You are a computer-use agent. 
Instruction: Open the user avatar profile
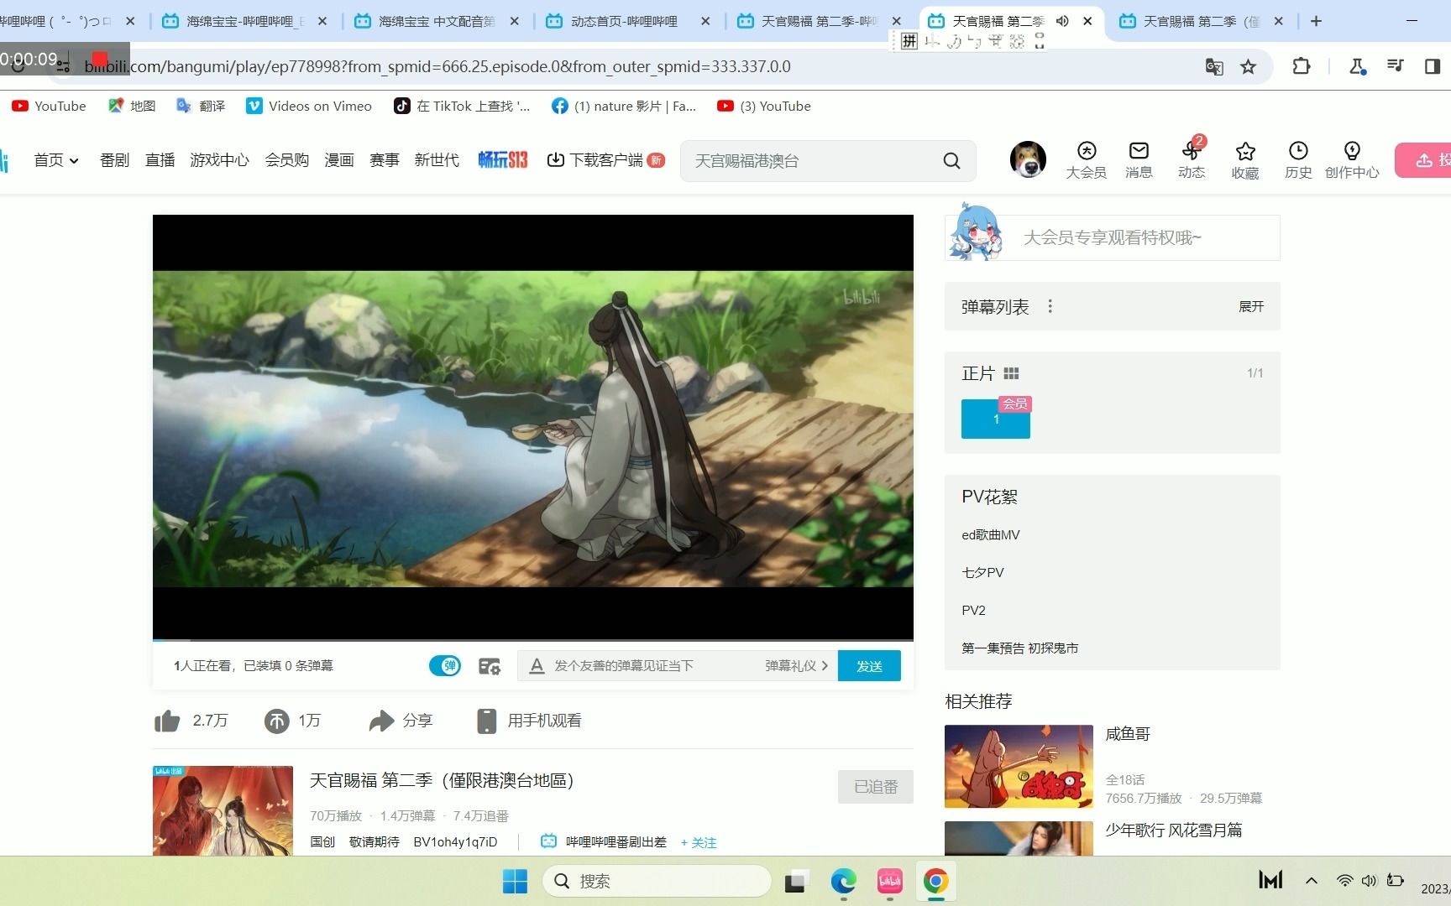tap(1028, 159)
